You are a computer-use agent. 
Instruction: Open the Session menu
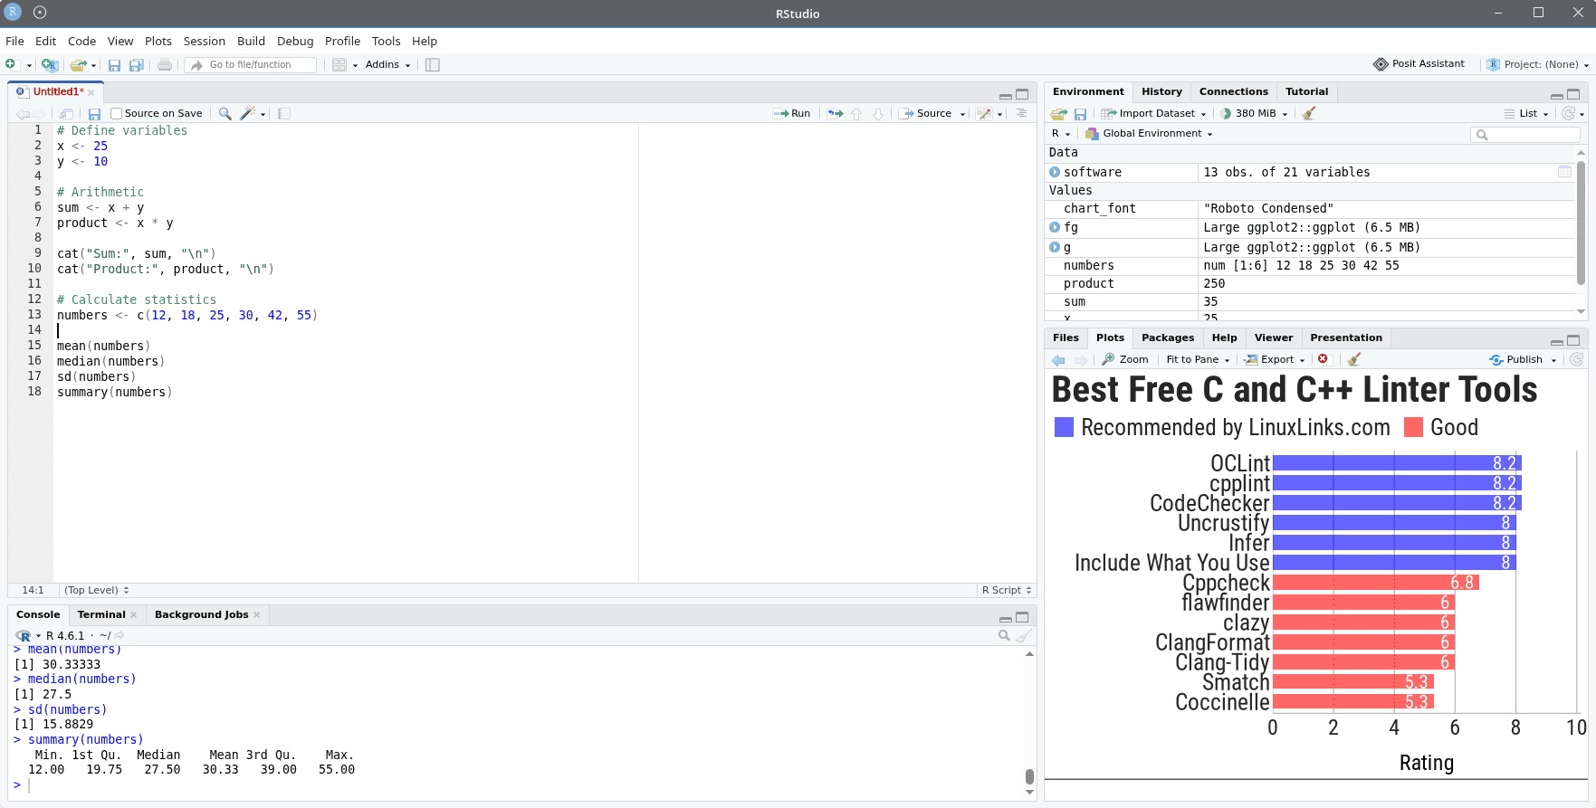pos(204,41)
